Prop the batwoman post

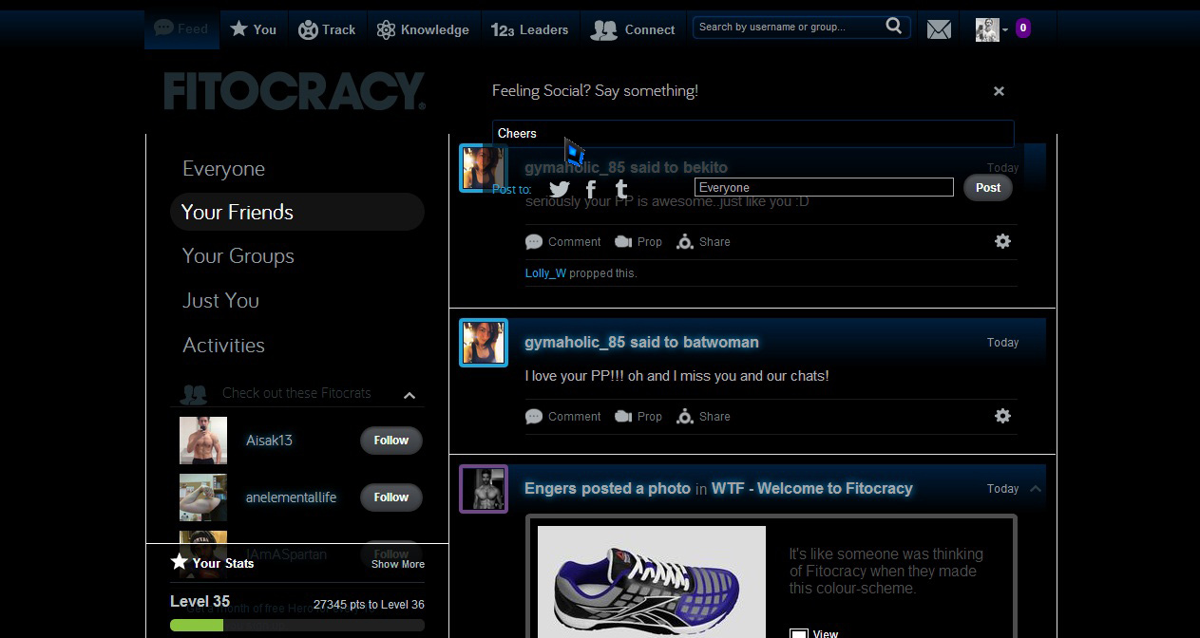coord(638,417)
